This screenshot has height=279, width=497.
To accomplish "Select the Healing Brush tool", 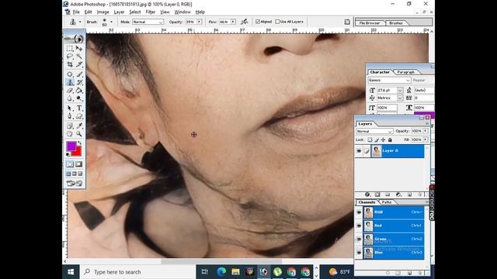I will point(70,74).
